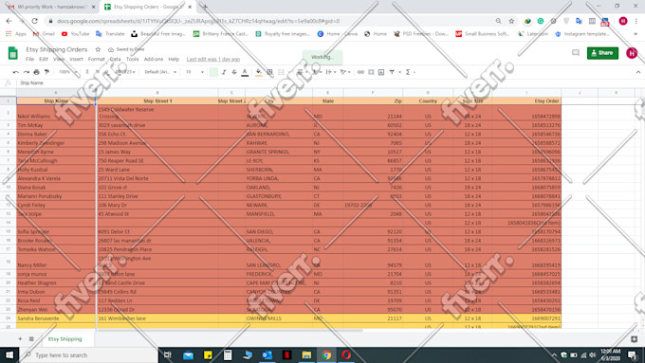Viewport: 645px width, 363px height.
Task: Open the comment history icon
Action: [x=576, y=53]
